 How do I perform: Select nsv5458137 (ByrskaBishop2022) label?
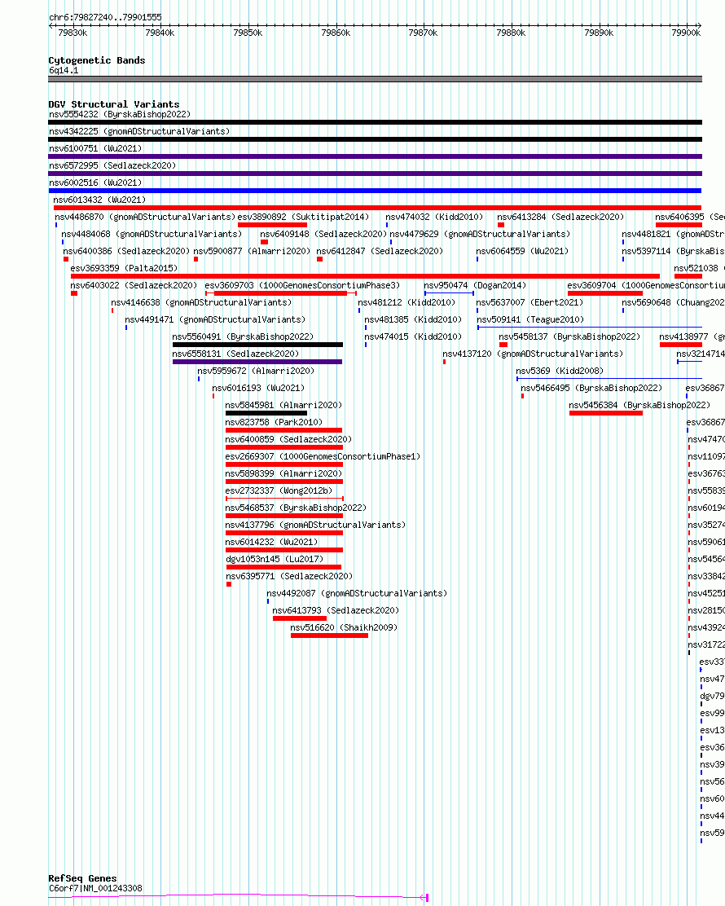click(x=569, y=336)
